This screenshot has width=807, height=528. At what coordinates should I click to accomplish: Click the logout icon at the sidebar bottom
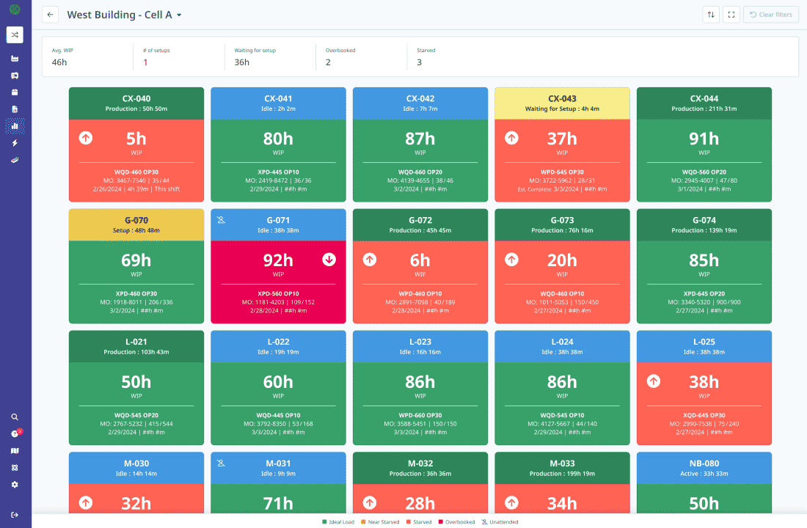[15, 515]
